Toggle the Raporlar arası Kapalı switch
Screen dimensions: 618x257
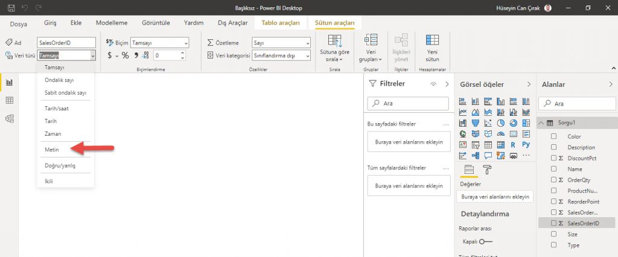pyautogui.click(x=486, y=242)
